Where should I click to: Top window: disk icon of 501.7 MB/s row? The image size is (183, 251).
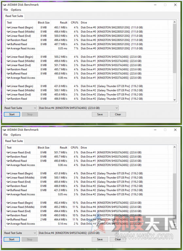(8, 65)
